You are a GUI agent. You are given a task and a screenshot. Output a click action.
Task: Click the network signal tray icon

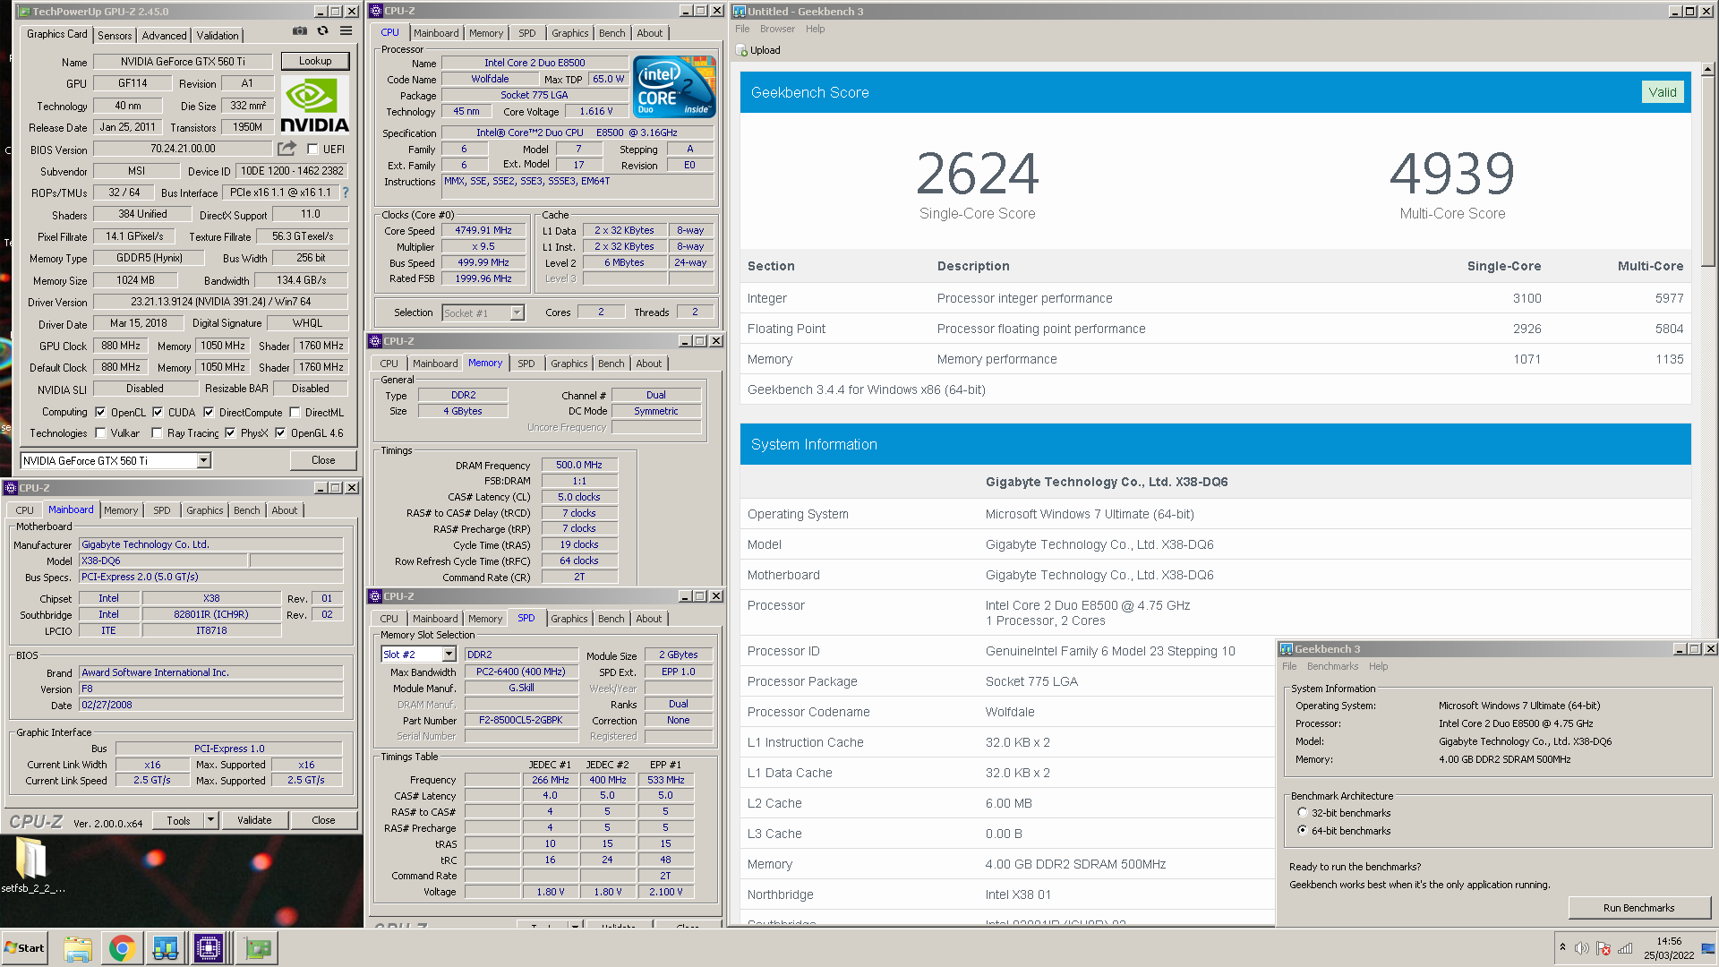pyautogui.click(x=1625, y=948)
